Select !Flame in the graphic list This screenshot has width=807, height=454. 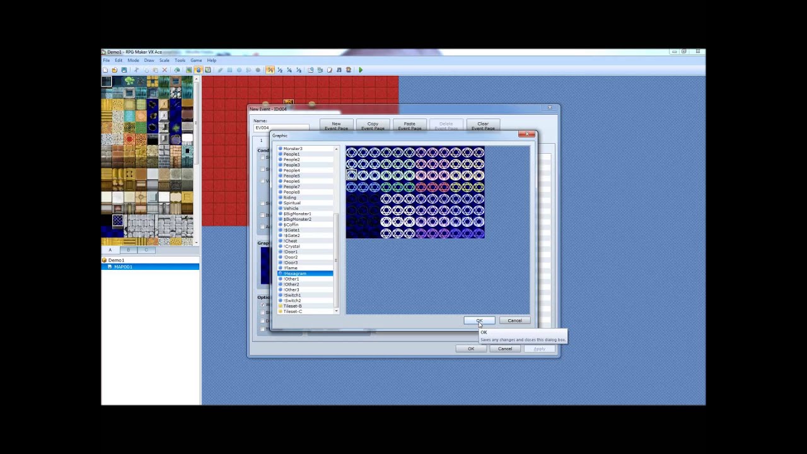pos(306,268)
